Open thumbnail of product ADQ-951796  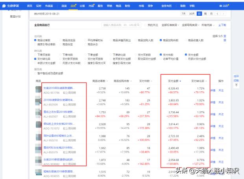pos(38,90)
